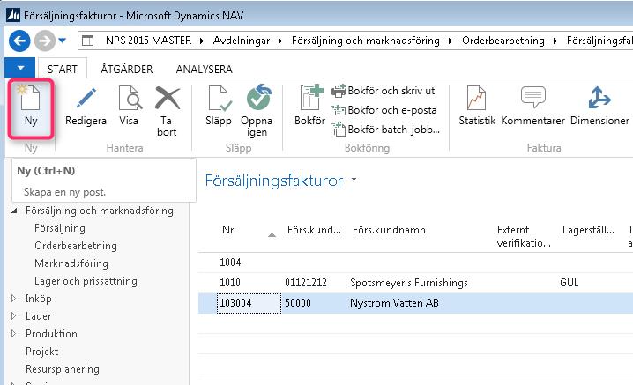Open the Statistik chart icon
The image size is (633, 385).
[x=476, y=98]
